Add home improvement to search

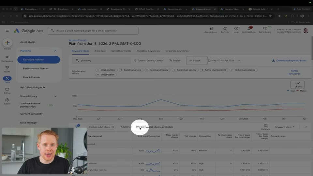(x=214, y=70)
